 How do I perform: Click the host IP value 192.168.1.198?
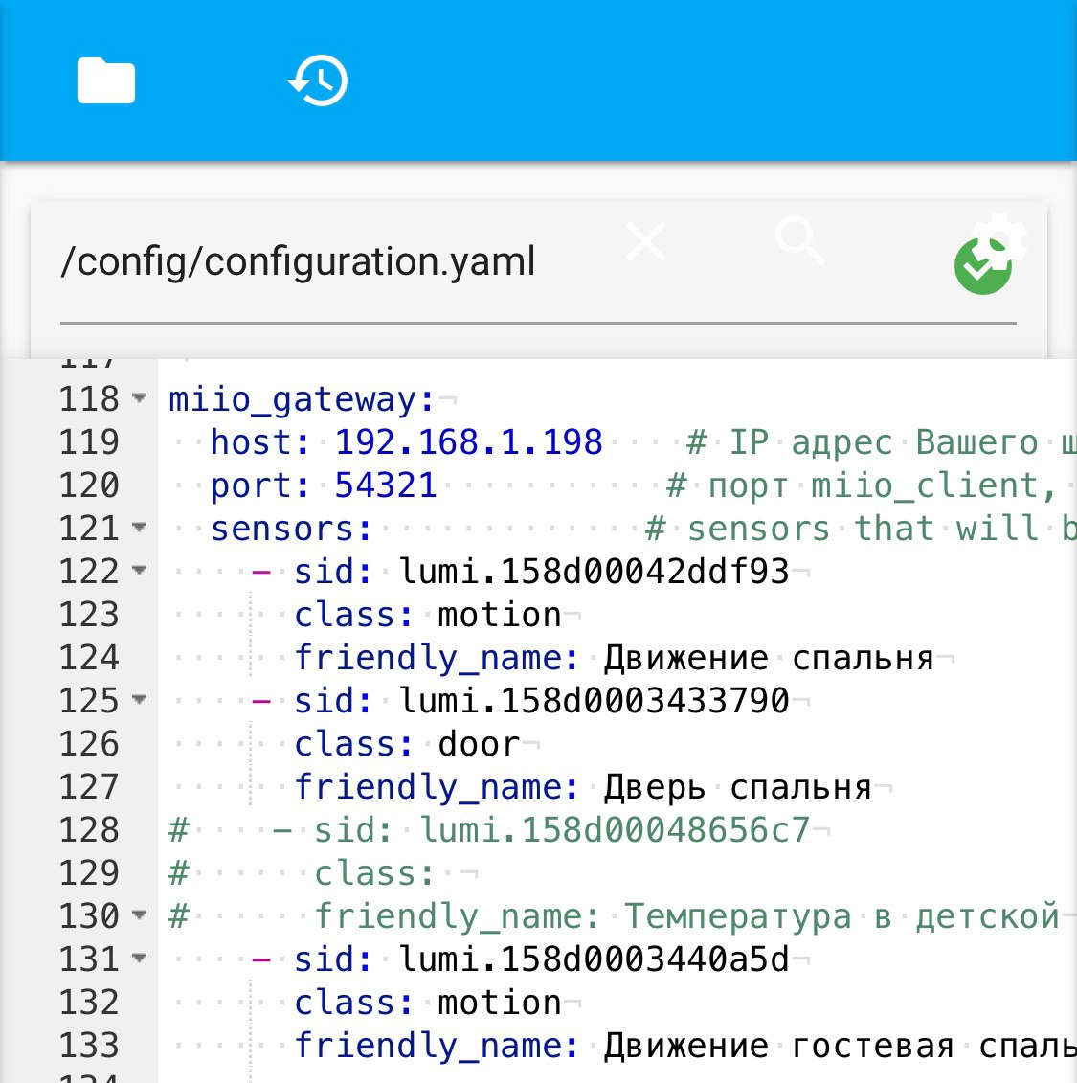(469, 442)
